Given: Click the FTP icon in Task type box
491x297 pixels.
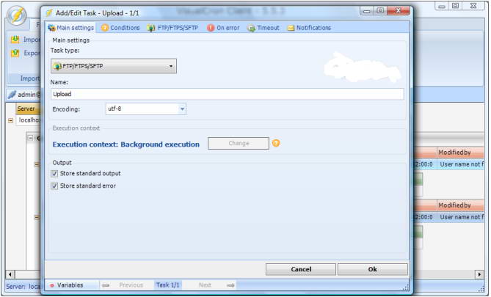Looking at the screenshot, I should click(x=57, y=66).
